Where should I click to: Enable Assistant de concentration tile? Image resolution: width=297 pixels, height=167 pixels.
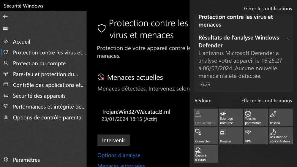(x=281, y=136)
